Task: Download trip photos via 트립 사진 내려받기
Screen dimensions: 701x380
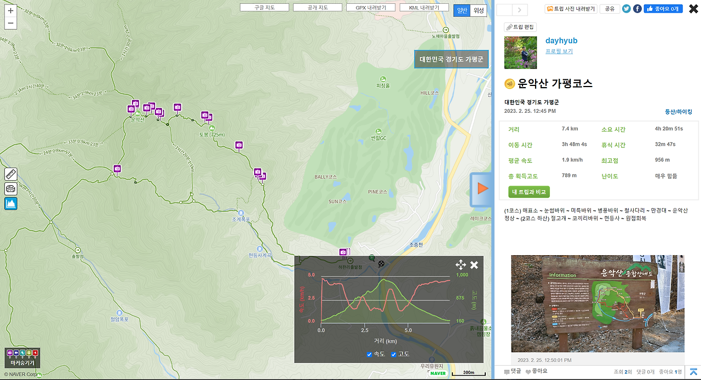Action: coord(570,9)
